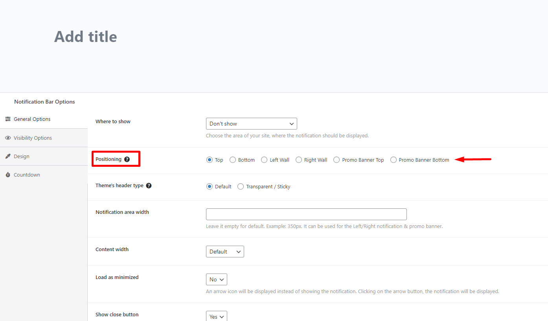
Task: Click the eye icon beside Visibility Options
Action: pyautogui.click(x=8, y=138)
